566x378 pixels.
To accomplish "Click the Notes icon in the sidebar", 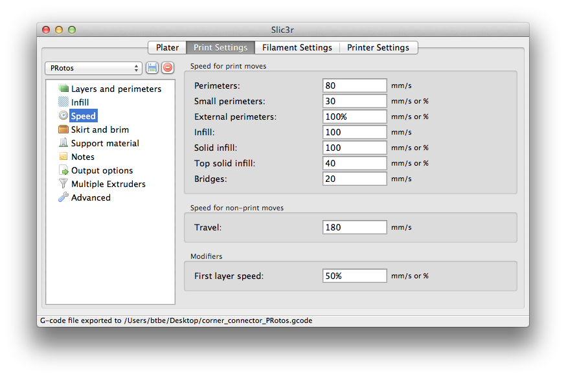I will tap(63, 157).
